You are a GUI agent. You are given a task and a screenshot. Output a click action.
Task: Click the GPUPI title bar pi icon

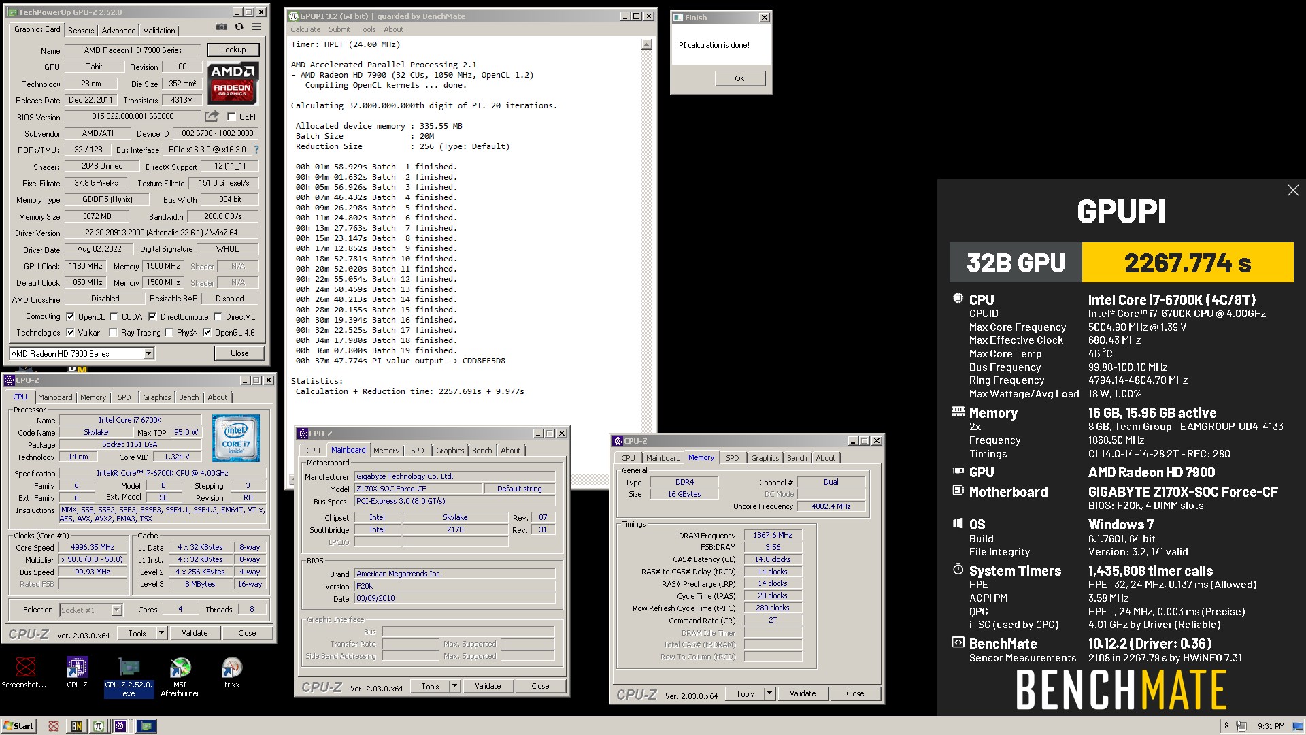(293, 16)
